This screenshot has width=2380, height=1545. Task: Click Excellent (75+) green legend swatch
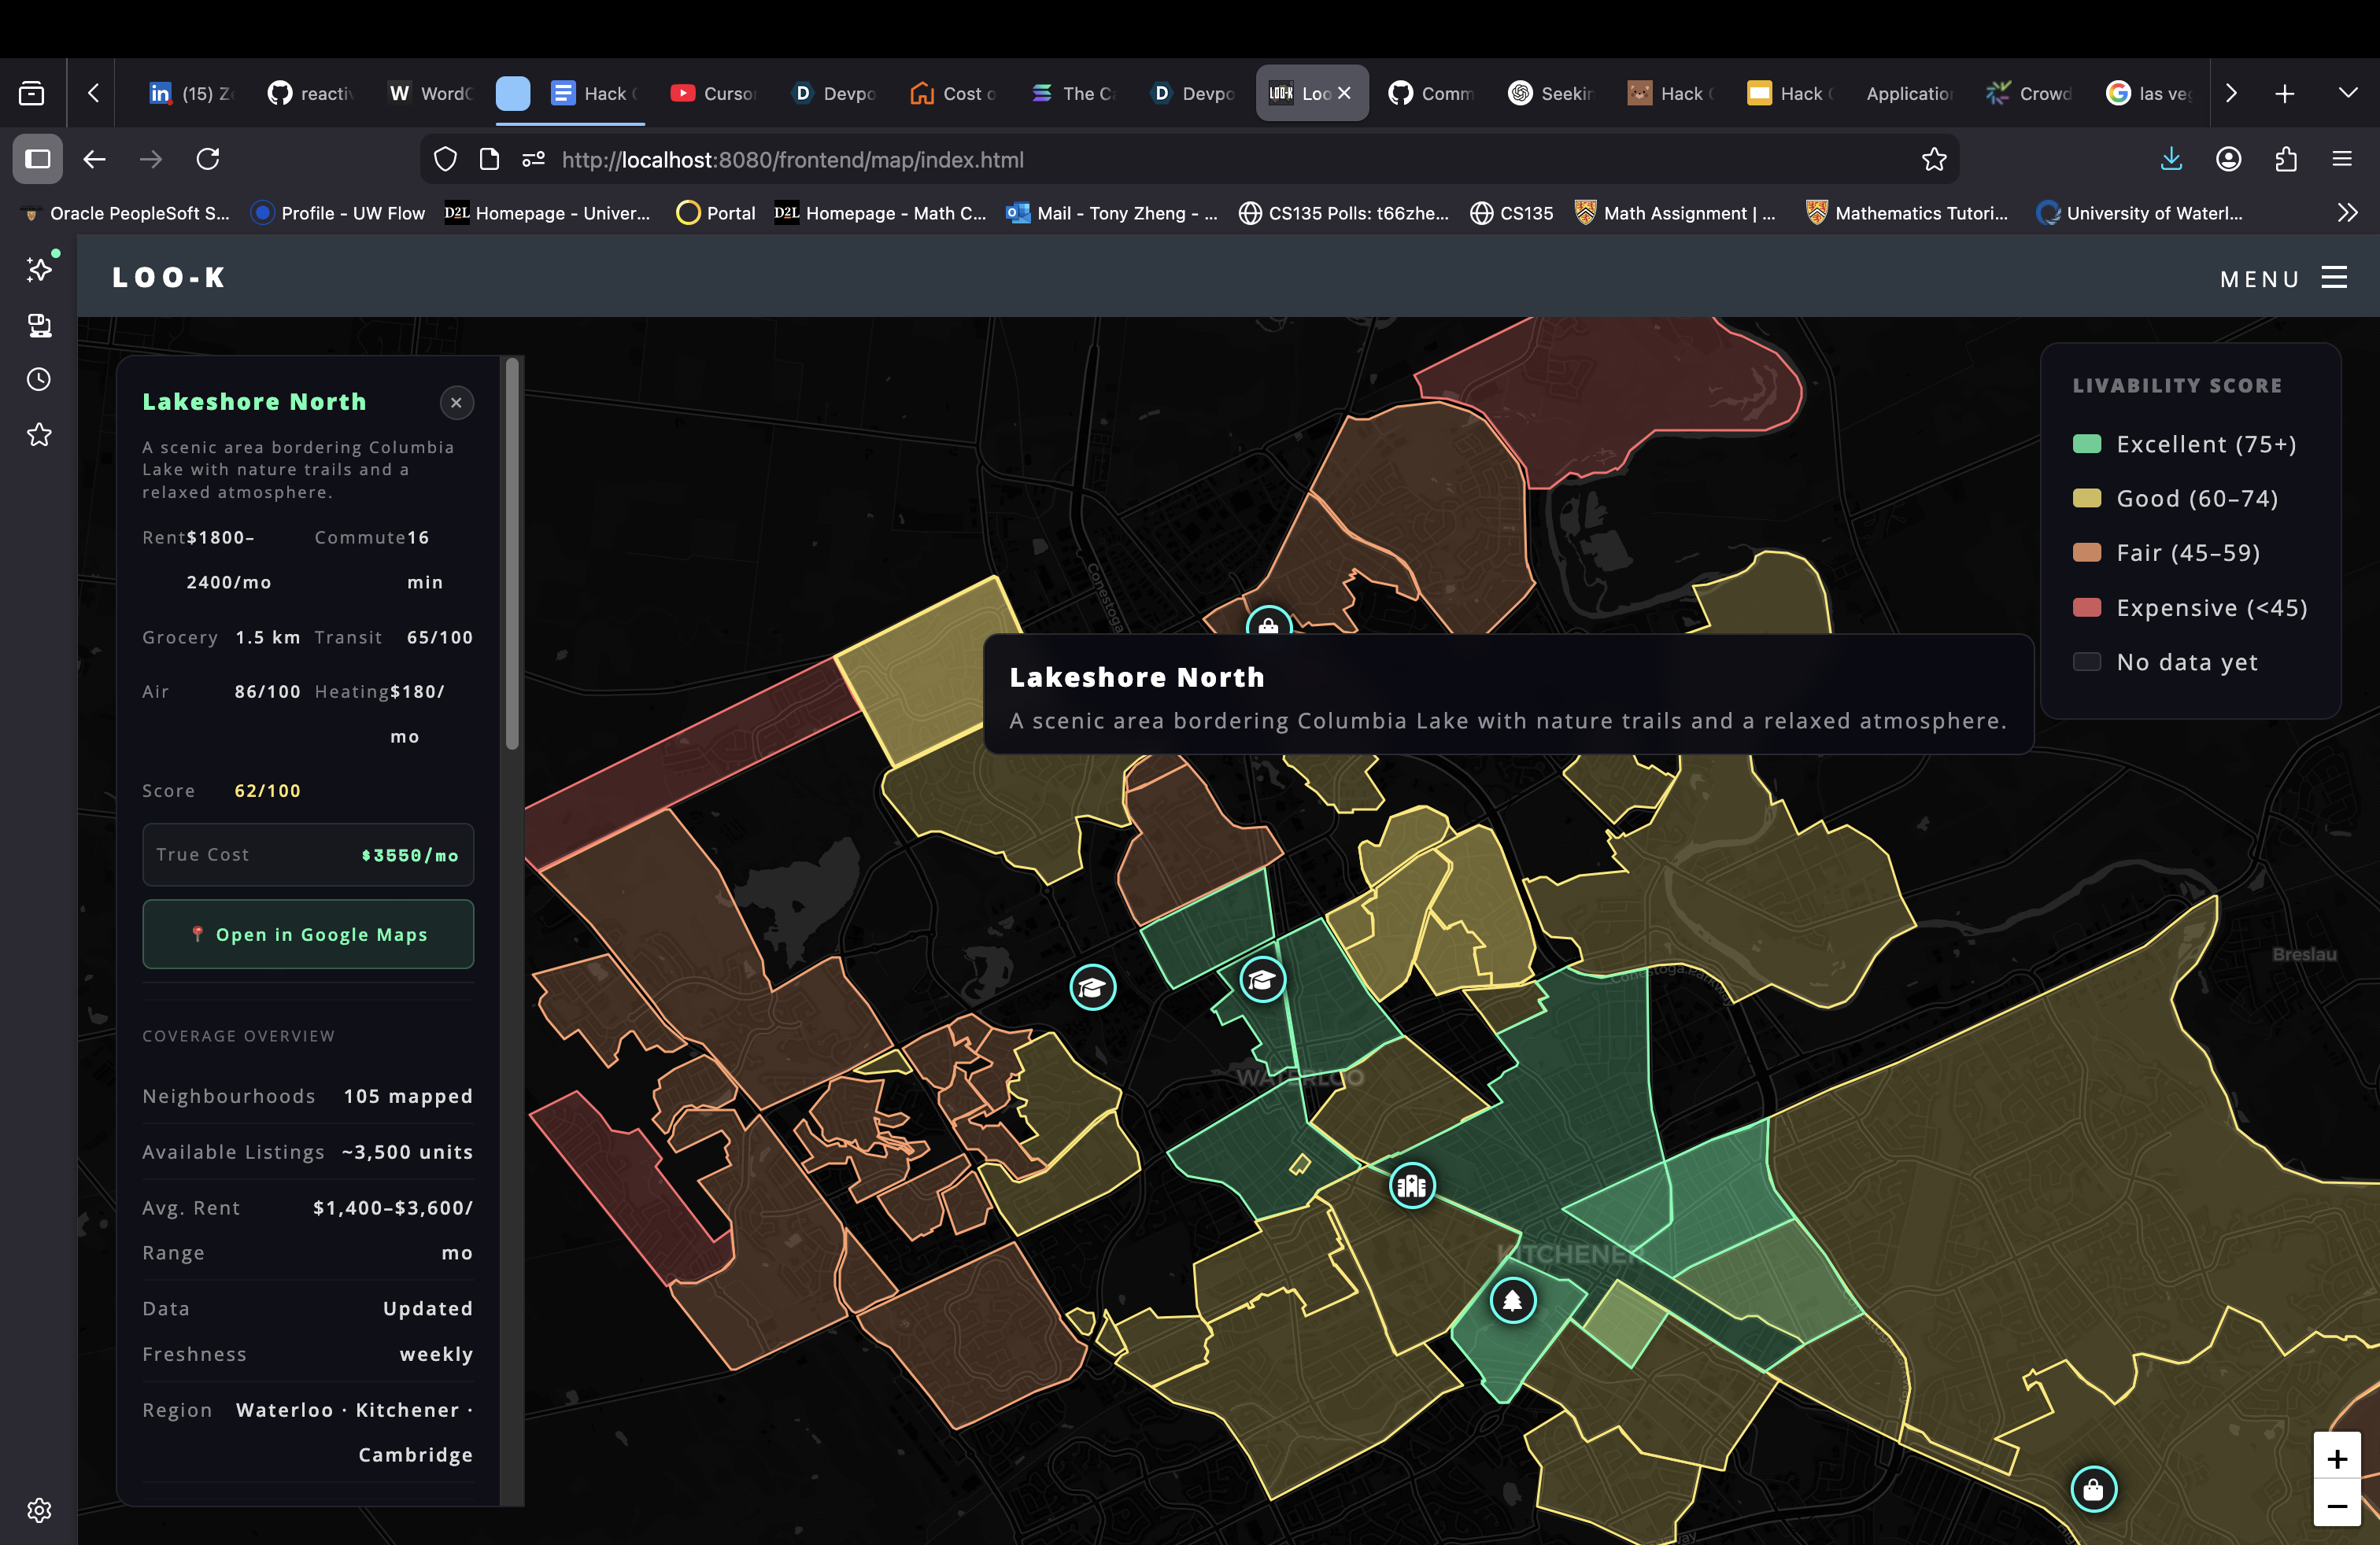point(2087,444)
